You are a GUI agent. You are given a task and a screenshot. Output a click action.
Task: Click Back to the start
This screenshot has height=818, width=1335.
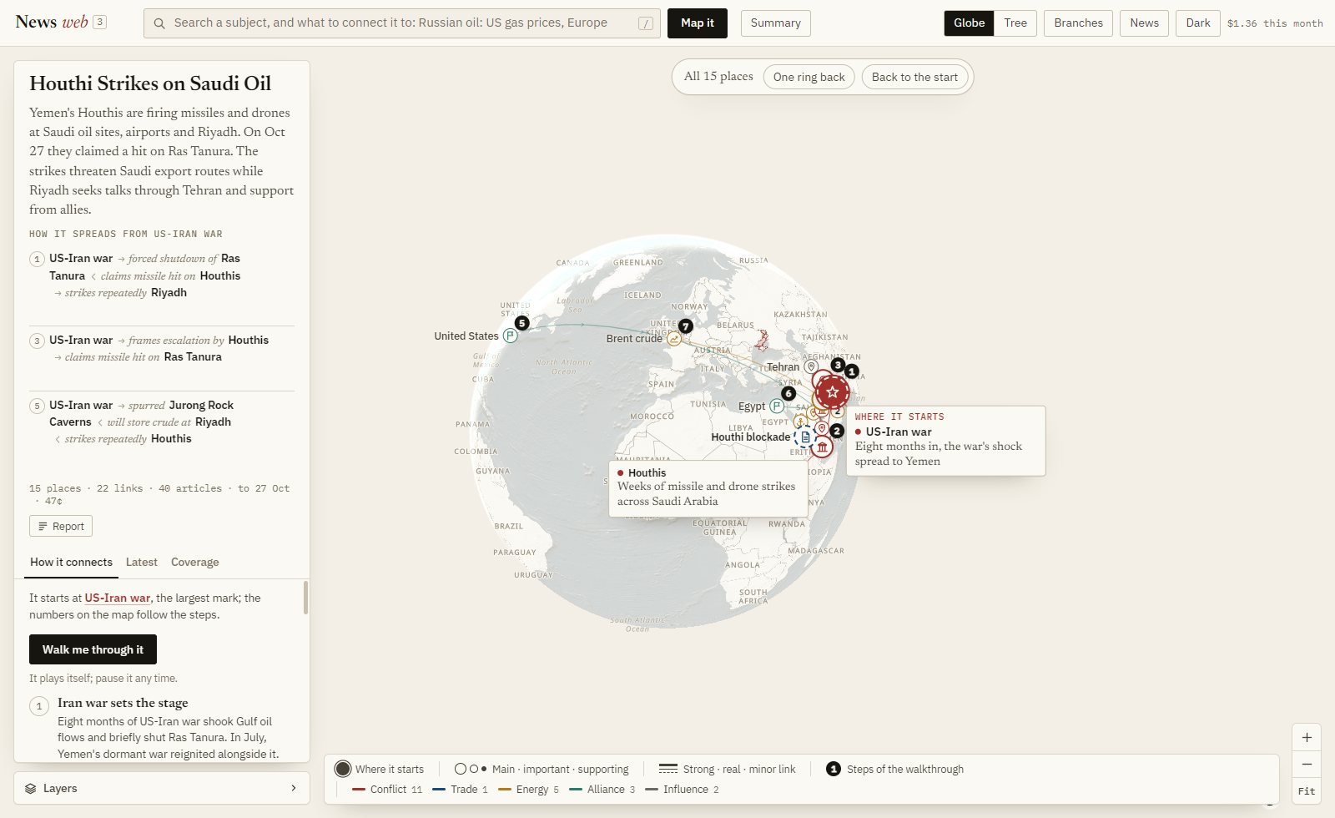914,77
